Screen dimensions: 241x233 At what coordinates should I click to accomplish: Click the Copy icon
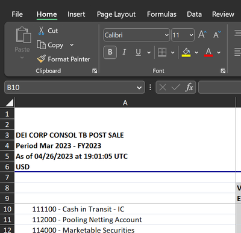[x=41, y=45]
